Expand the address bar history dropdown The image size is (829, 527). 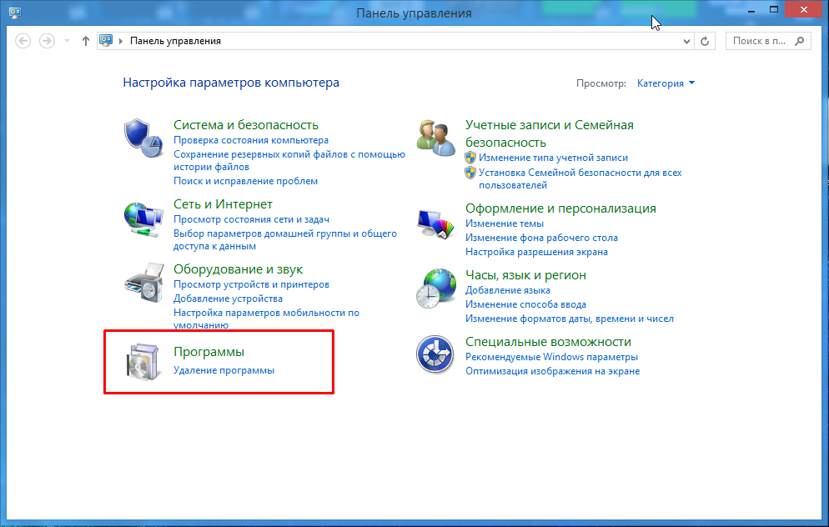click(687, 41)
